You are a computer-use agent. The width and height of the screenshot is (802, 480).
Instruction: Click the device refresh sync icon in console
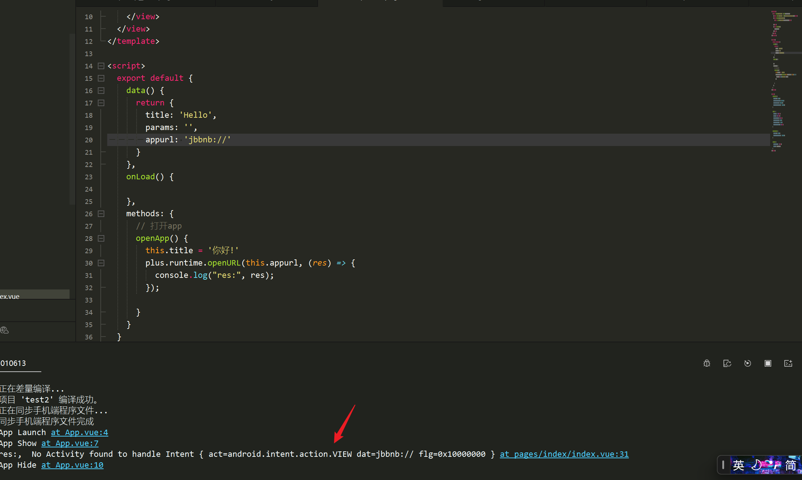[x=727, y=363]
